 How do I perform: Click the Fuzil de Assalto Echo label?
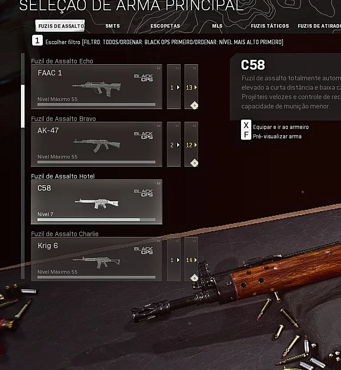click(x=62, y=61)
